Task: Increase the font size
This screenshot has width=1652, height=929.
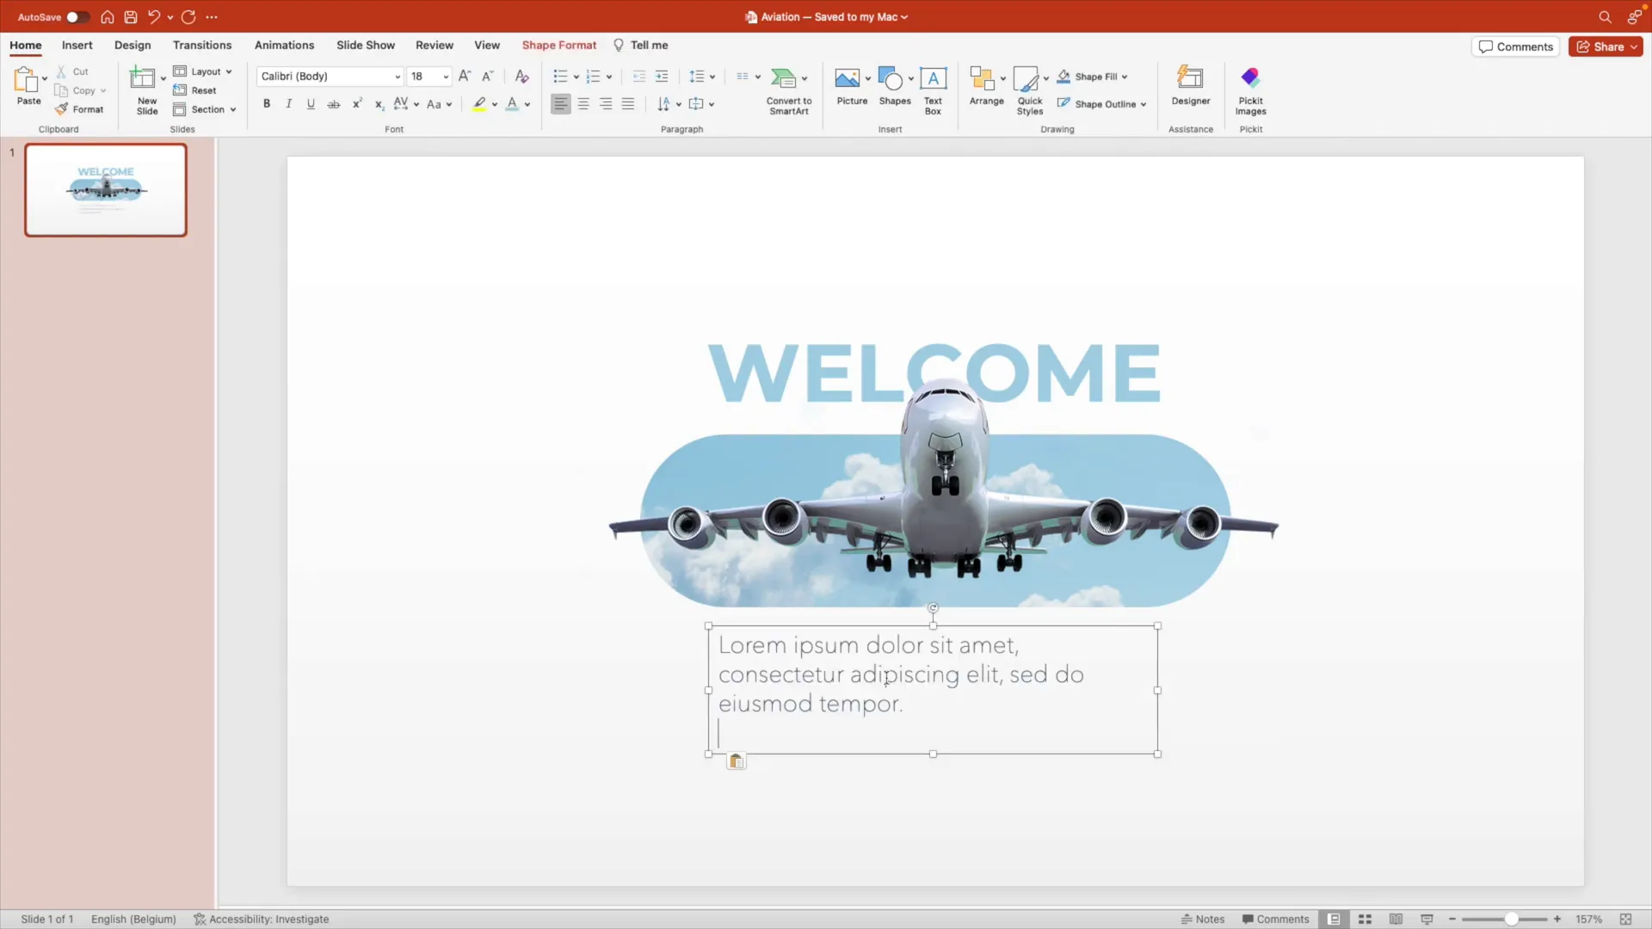Action: 465,77
